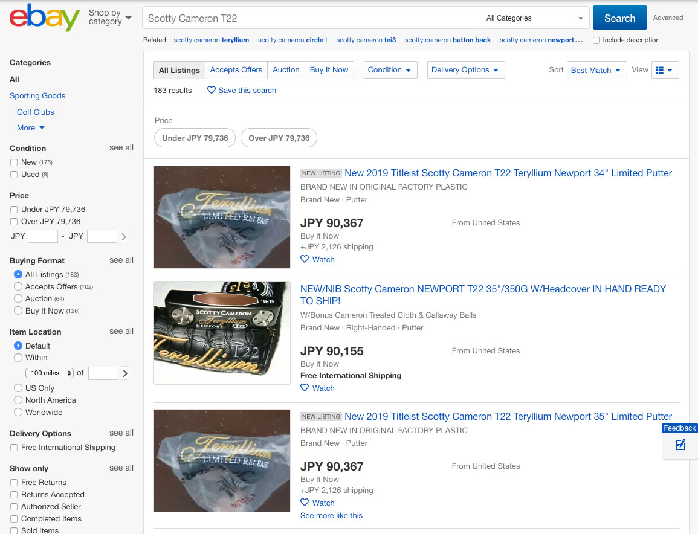The image size is (698, 534).
Task: Click the eBay logo
Action: (45, 18)
